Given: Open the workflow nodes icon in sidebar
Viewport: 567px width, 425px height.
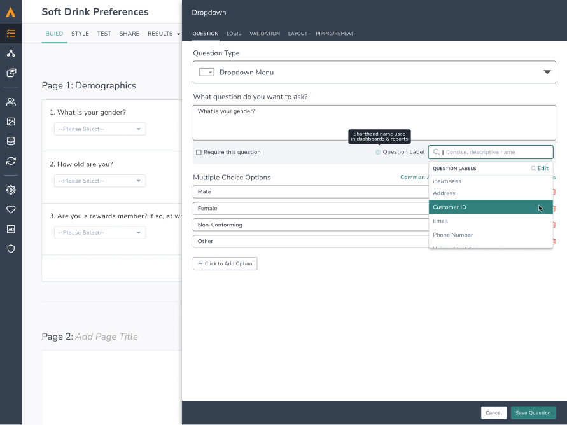Looking at the screenshot, I should [11, 53].
